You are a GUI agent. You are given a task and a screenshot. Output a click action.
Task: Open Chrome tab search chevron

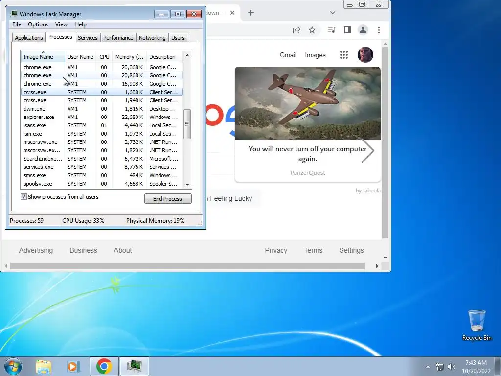333,13
